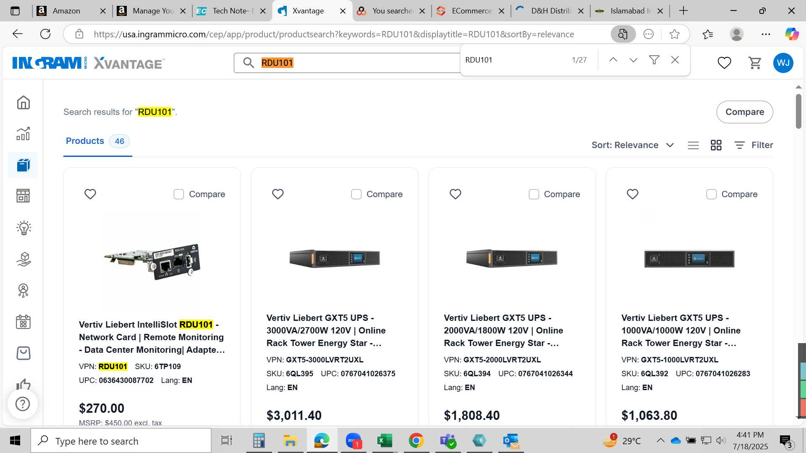
Task: Open Outlook from the taskbar
Action: [511, 440]
